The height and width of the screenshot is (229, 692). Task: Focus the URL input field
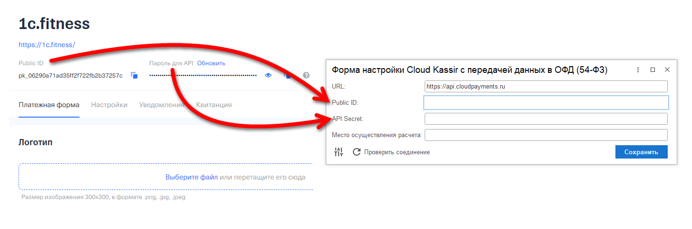pyautogui.click(x=546, y=86)
